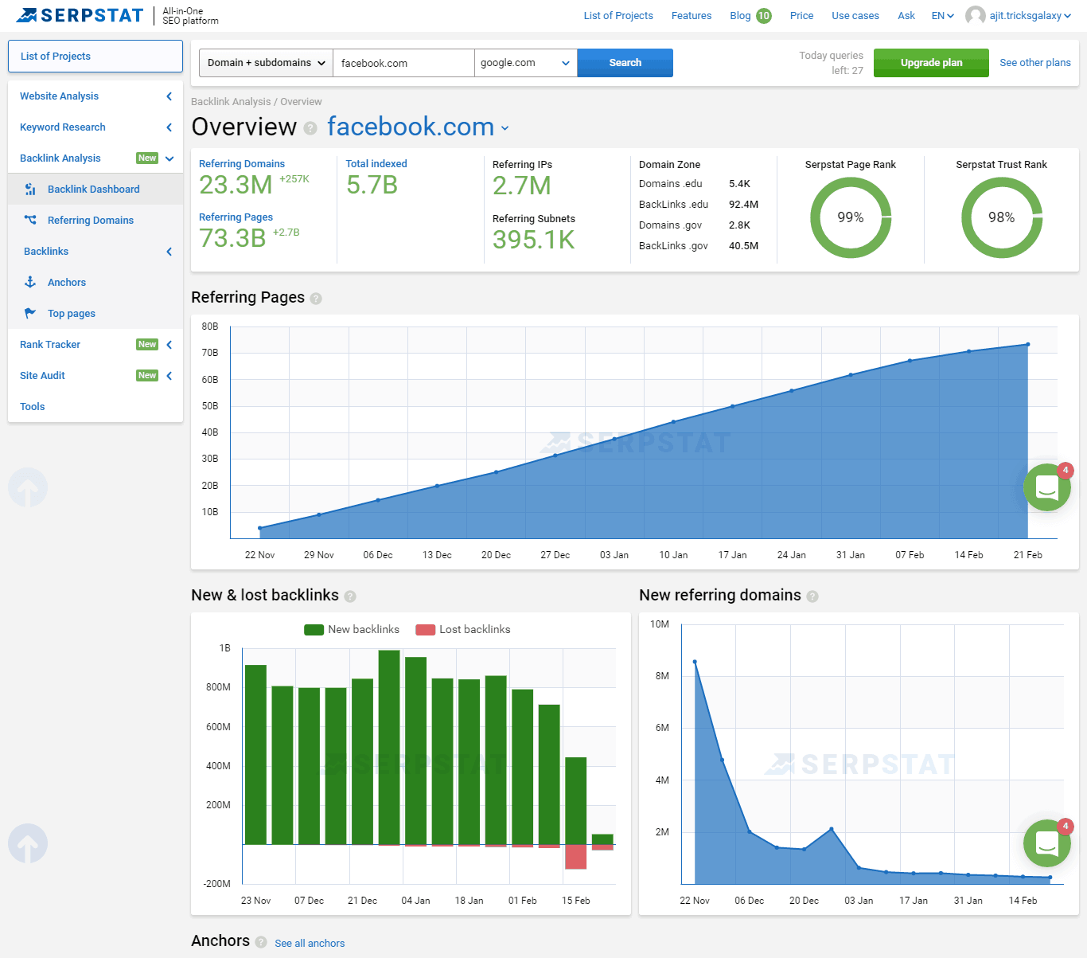Click help icon beside Referring Pages heading
Image resolution: width=1087 pixels, height=958 pixels.
click(x=316, y=299)
